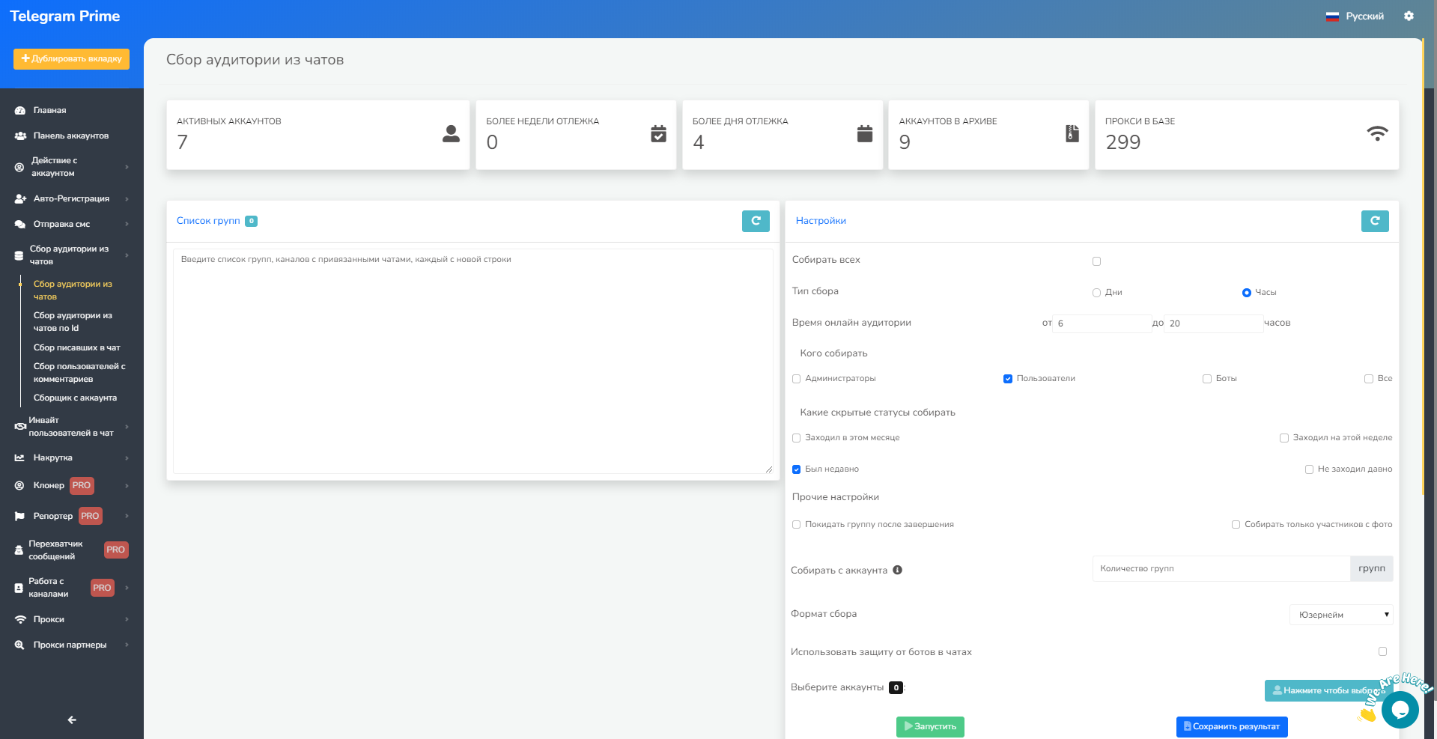Viewport: 1437px width, 739px height.
Task: Check the Администраторы checkbox
Action: [x=796, y=379]
